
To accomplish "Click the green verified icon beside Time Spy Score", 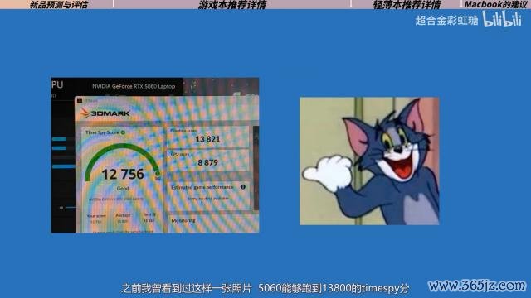I will coord(123,132).
